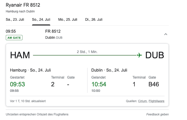Open the Cirium source link

pos(142,101)
